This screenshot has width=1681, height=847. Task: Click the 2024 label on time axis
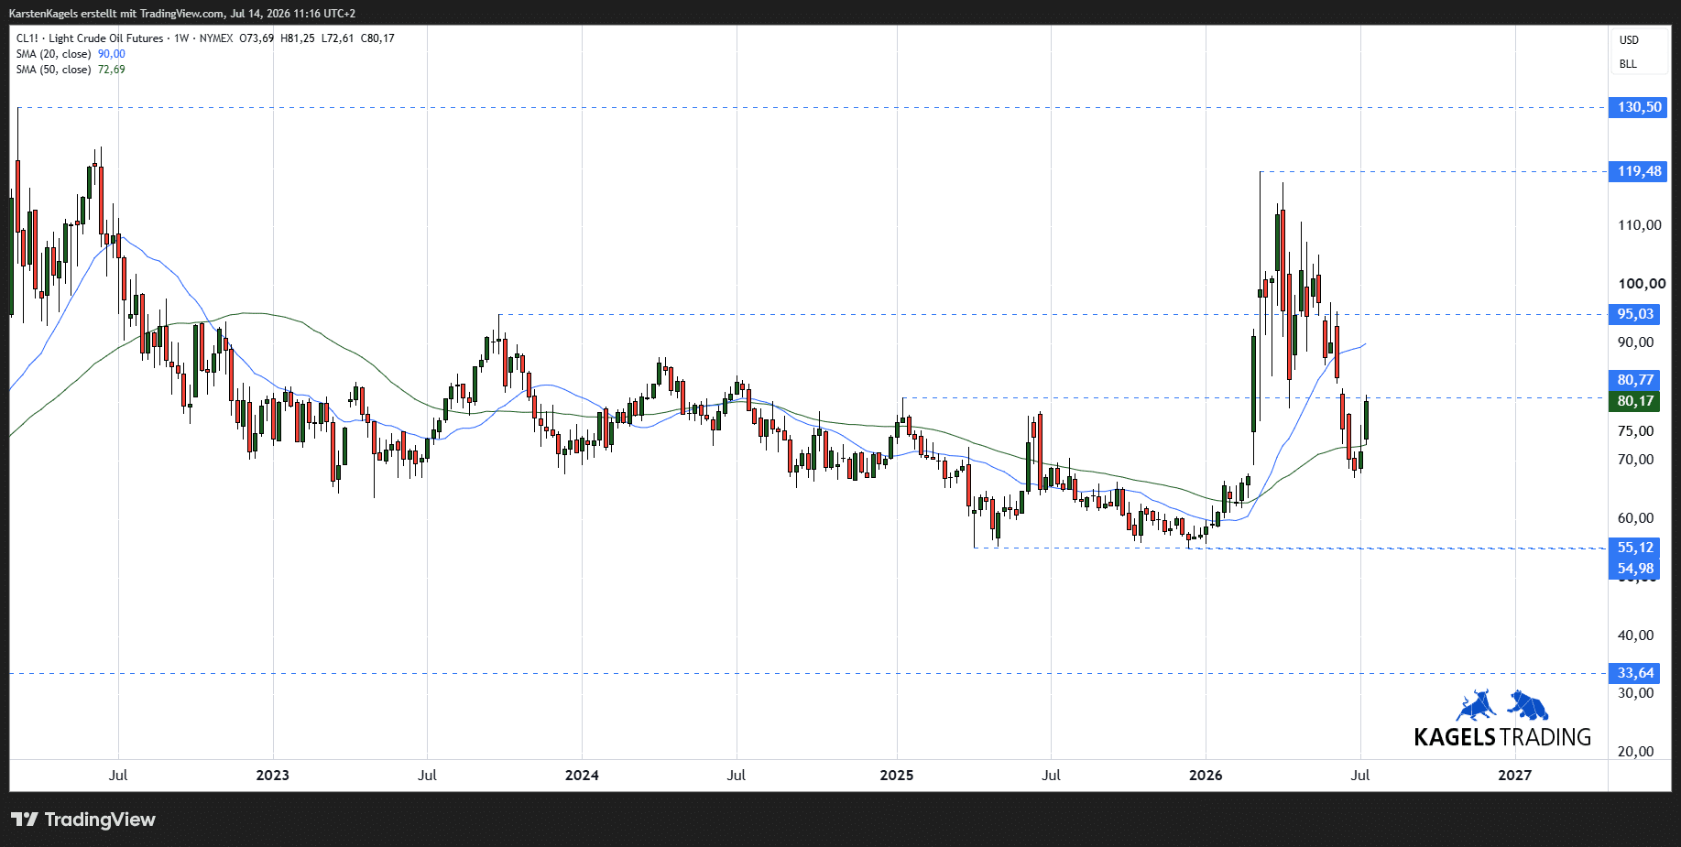(582, 776)
